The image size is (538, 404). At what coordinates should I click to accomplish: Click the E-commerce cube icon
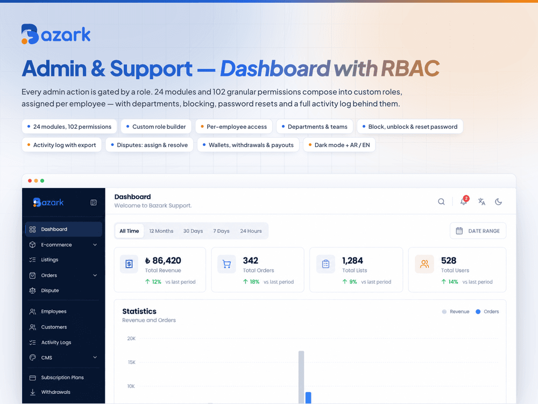tap(33, 245)
